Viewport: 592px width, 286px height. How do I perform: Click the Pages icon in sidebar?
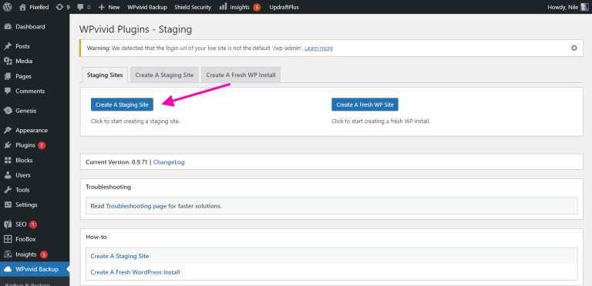pos(8,76)
